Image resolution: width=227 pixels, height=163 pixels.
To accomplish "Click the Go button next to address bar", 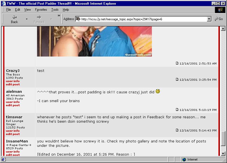I will [x=219, y=19].
